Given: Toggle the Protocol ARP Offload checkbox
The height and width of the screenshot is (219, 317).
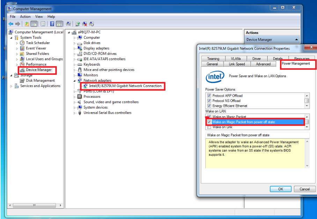Looking at the screenshot, I should point(209,96).
